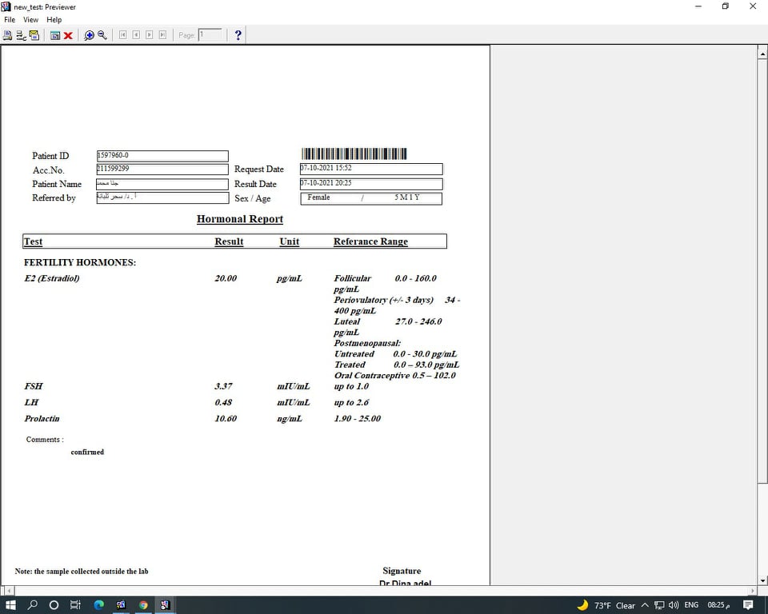The width and height of the screenshot is (768, 614).
Task: Zoom out with the magnifier minus icon
Action: point(102,35)
